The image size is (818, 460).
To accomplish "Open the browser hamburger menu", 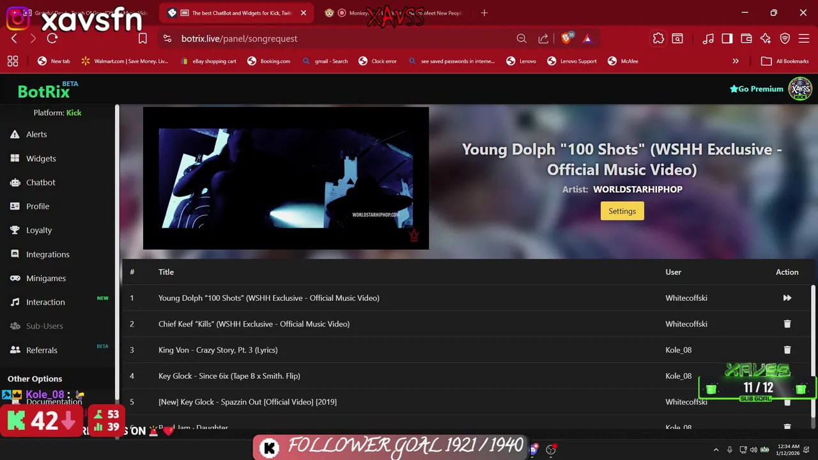I will pyautogui.click(x=804, y=38).
